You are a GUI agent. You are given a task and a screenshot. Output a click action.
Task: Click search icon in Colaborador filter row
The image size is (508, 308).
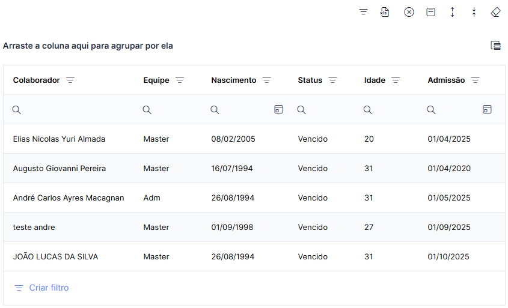(x=16, y=110)
